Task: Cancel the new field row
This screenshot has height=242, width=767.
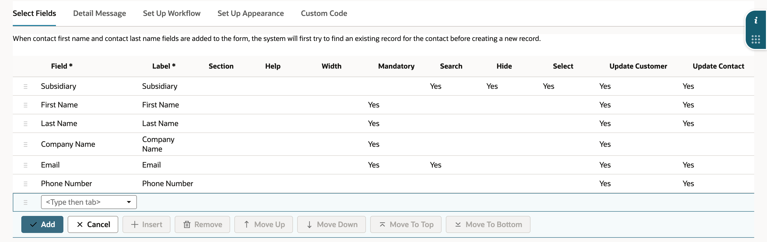Action: (x=93, y=224)
